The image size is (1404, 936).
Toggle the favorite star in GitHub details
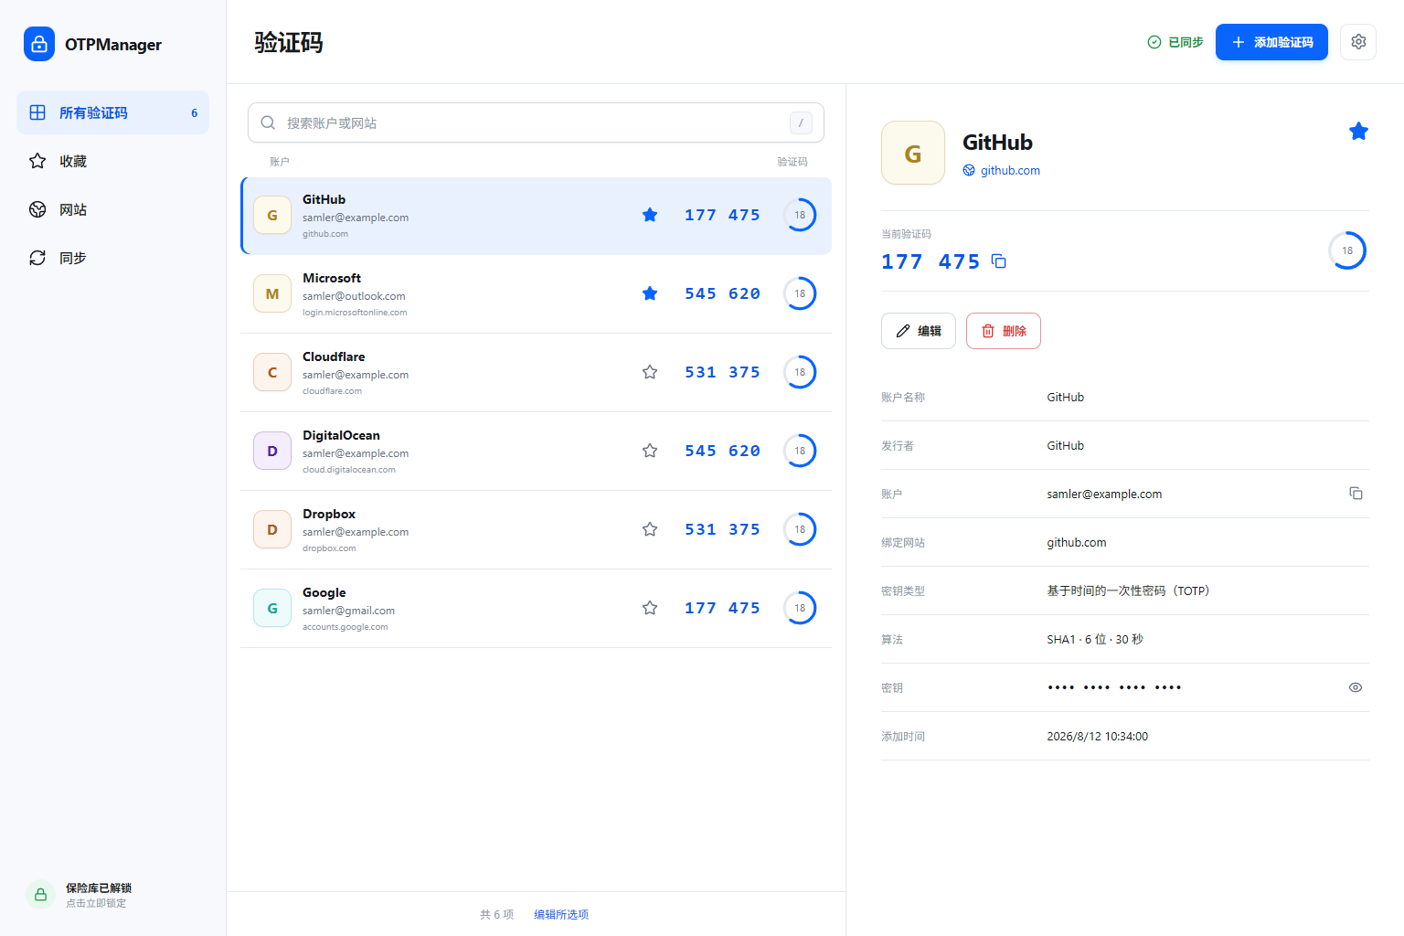tap(1358, 132)
